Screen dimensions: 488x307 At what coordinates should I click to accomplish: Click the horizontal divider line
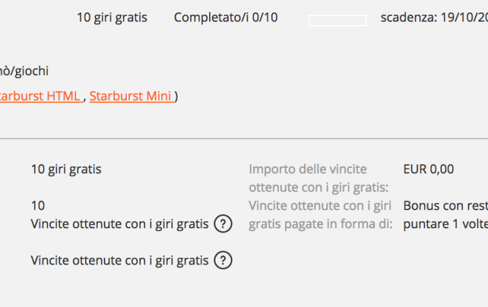point(244,139)
